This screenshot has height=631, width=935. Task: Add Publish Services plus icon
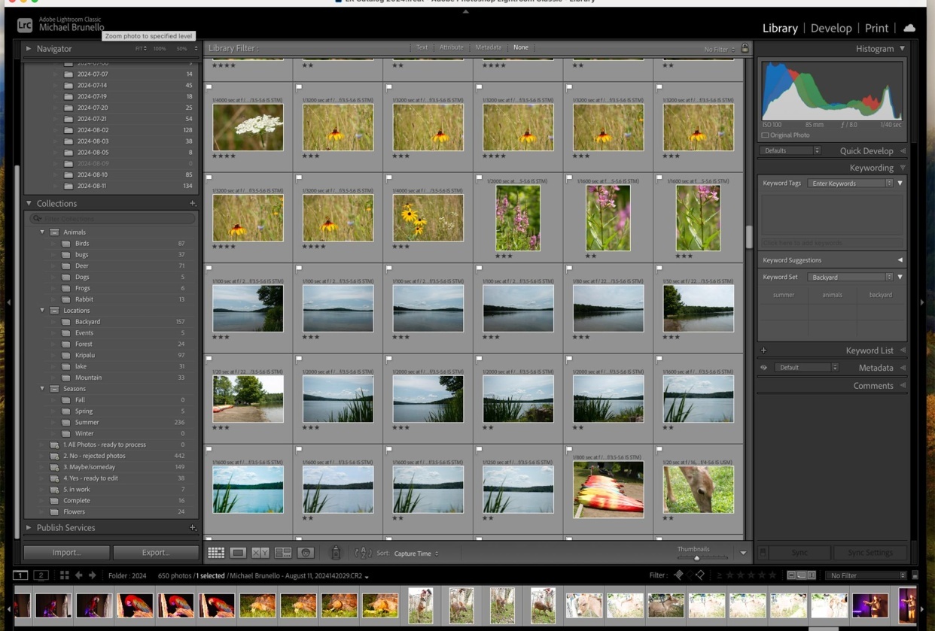click(193, 528)
